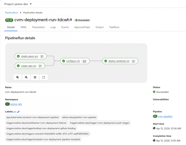
Task: Zoom in on the pipeline graph
Action: tap(18, 77)
